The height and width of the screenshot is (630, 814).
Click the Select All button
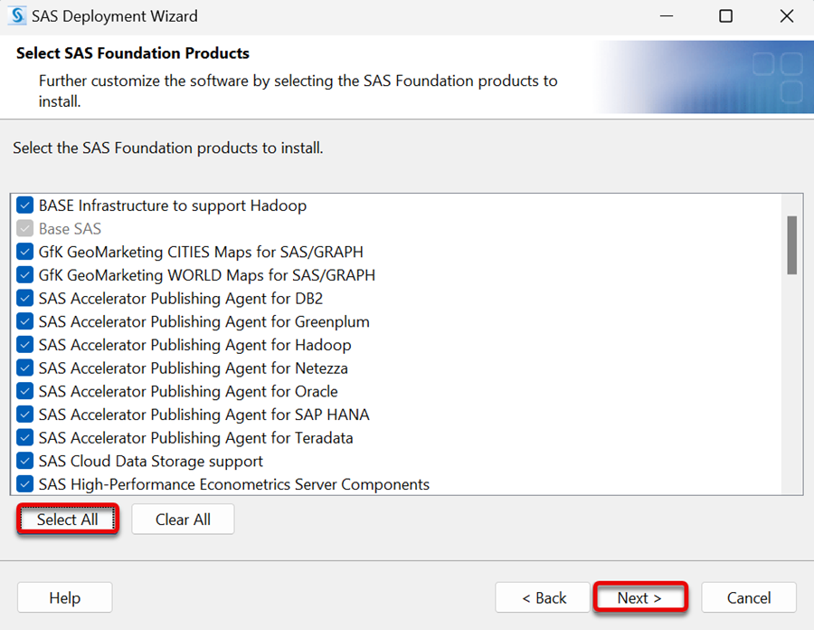[68, 519]
